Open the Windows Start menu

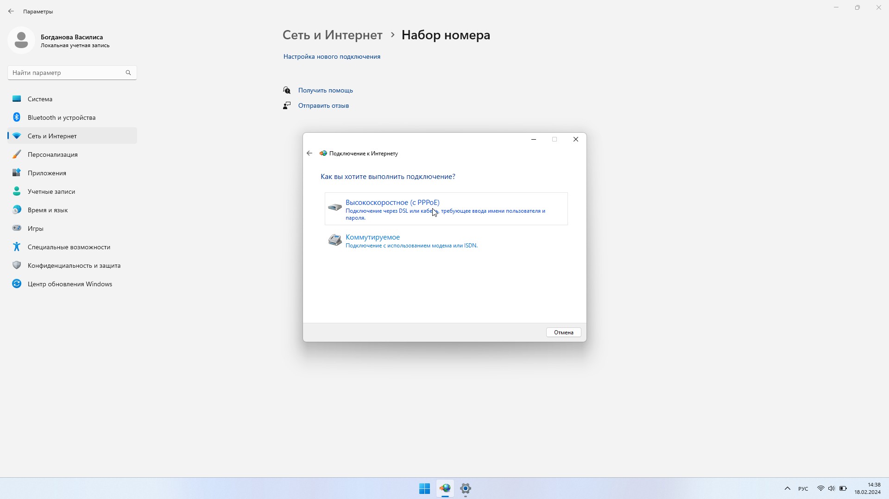click(x=424, y=488)
